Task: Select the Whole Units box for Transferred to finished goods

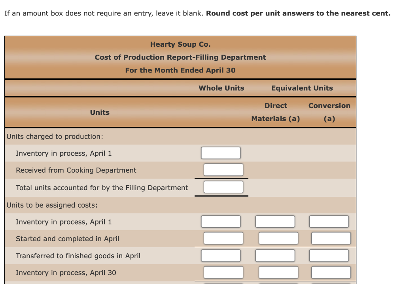Action: [x=221, y=255]
